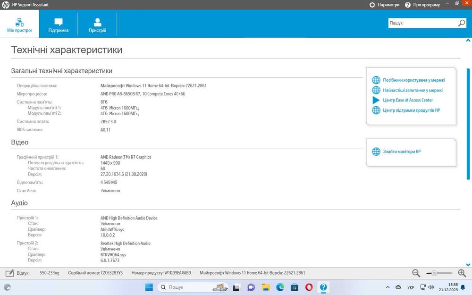Screen dimensions: 472x295
Task: Click the AtihdWT6.sys driver text
Action: [112, 229]
